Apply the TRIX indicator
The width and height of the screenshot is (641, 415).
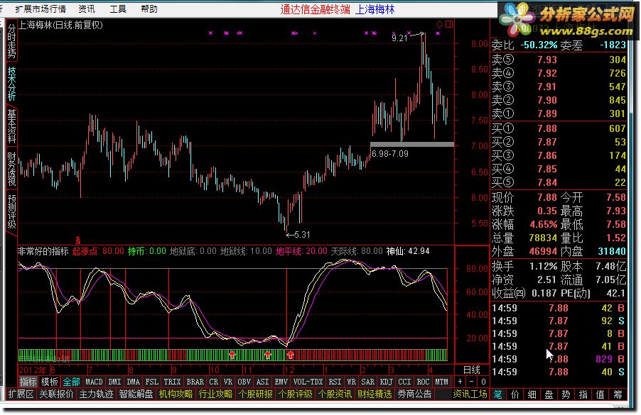click(172, 382)
